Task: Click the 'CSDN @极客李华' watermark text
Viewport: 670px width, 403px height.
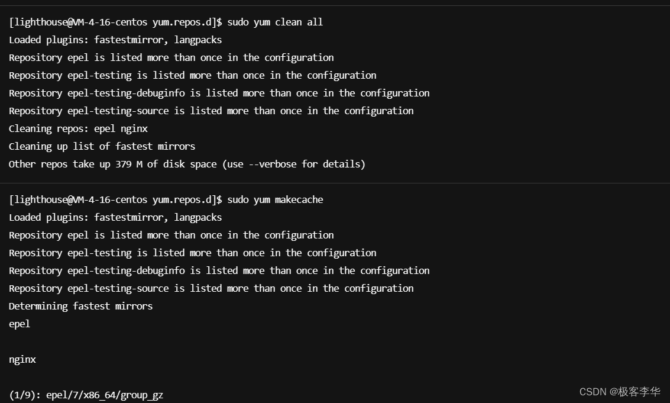Action: pyautogui.click(x=619, y=392)
